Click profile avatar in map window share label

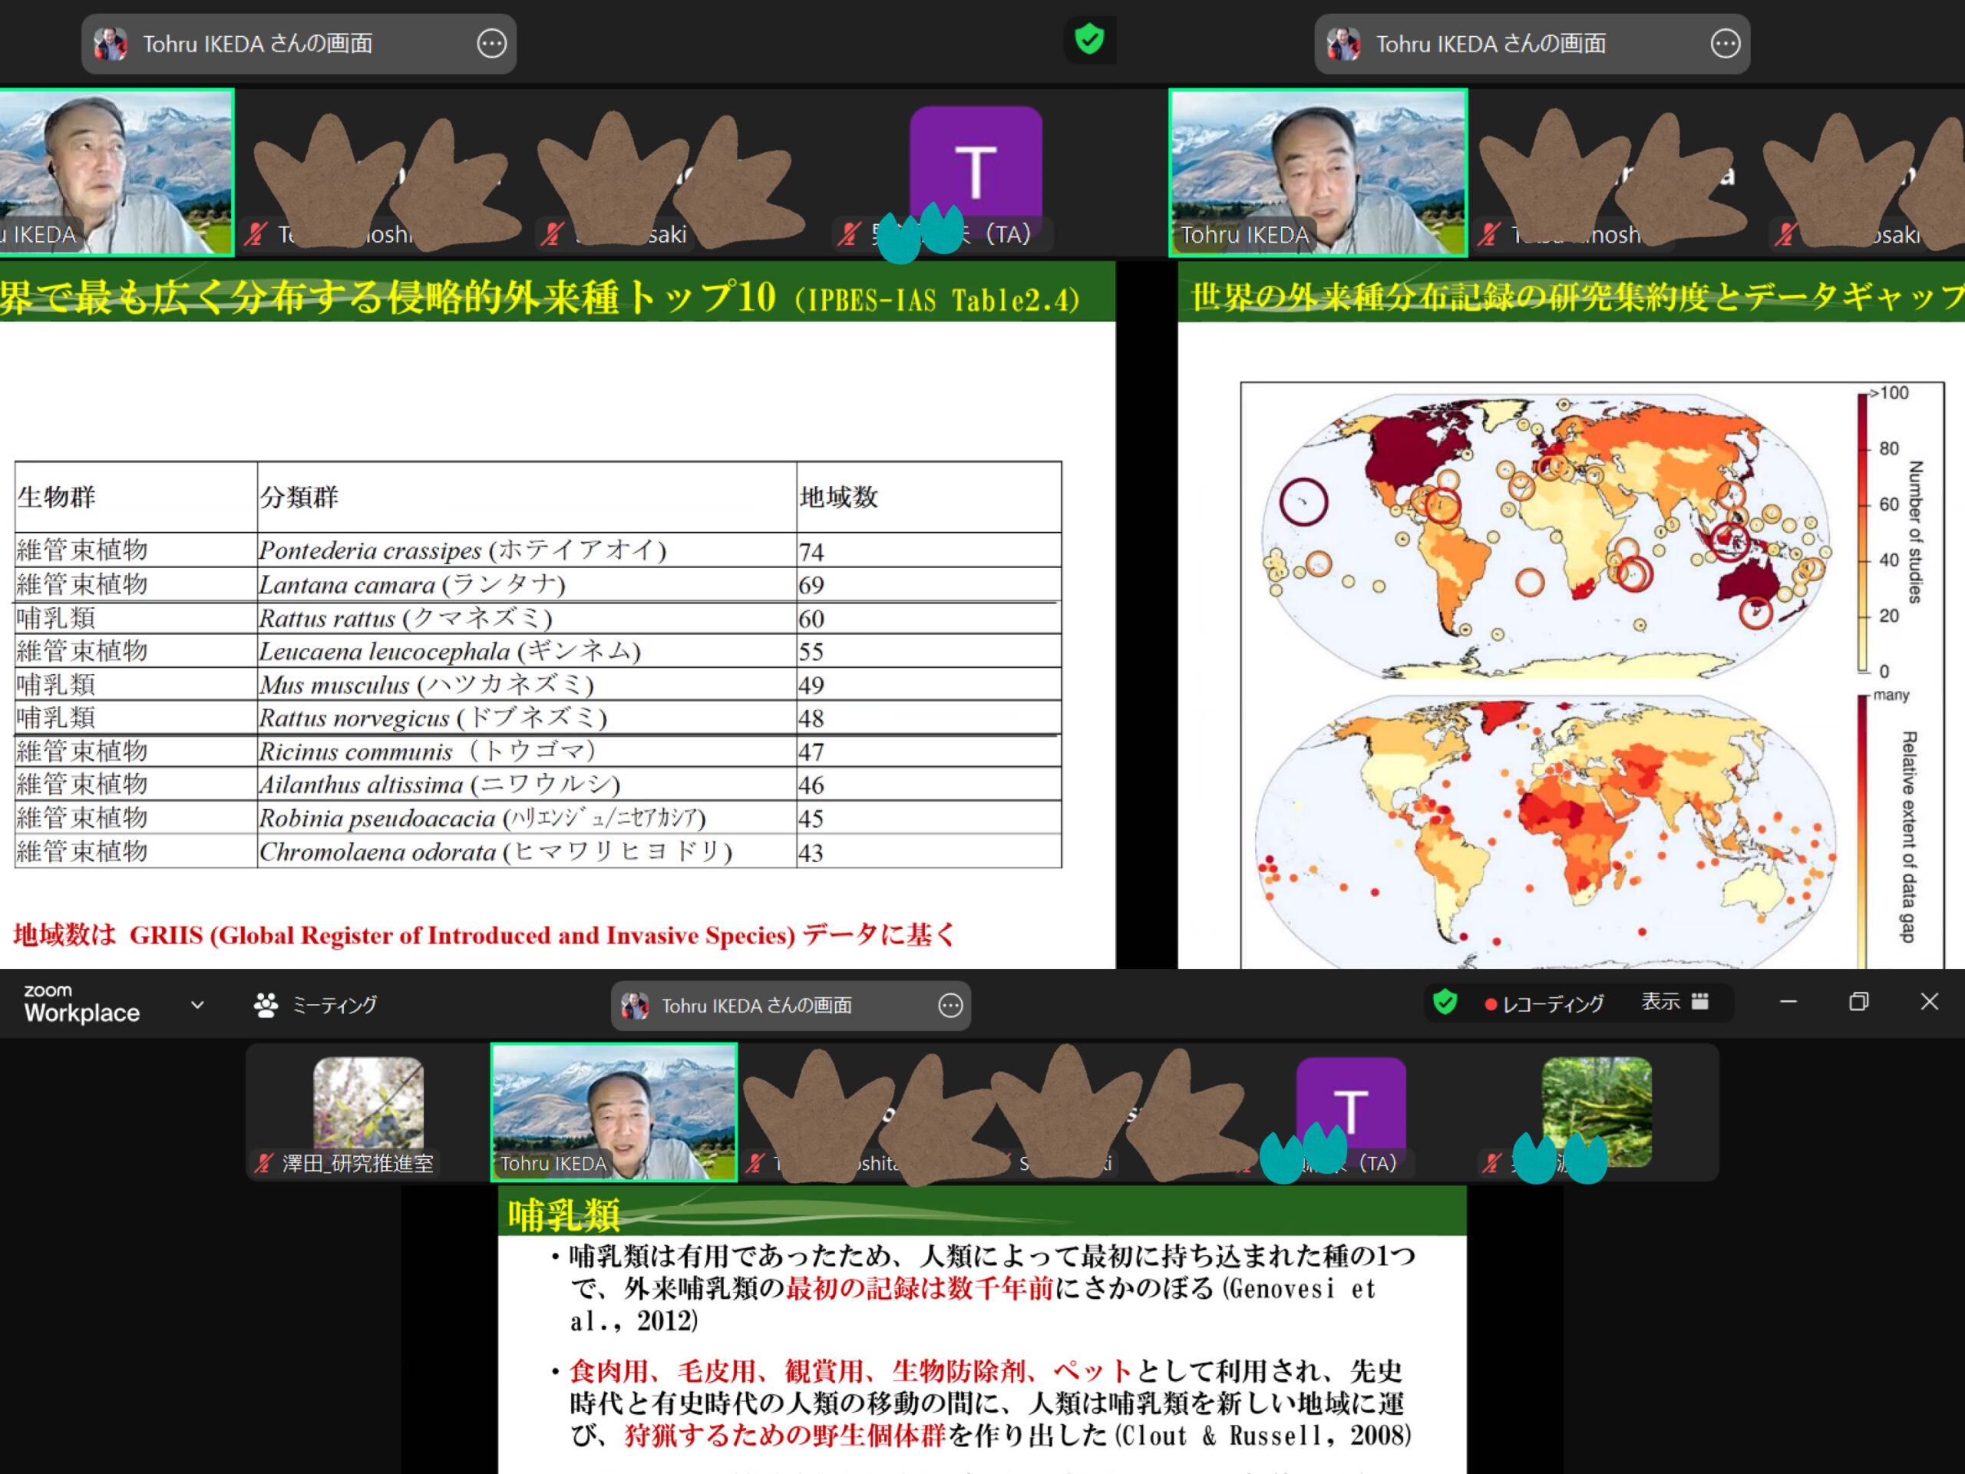tap(1343, 44)
